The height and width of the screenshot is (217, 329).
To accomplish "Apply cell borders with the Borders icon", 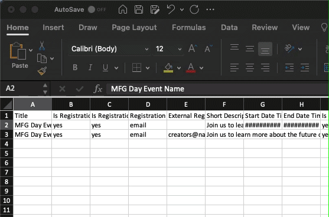I will [136, 68].
